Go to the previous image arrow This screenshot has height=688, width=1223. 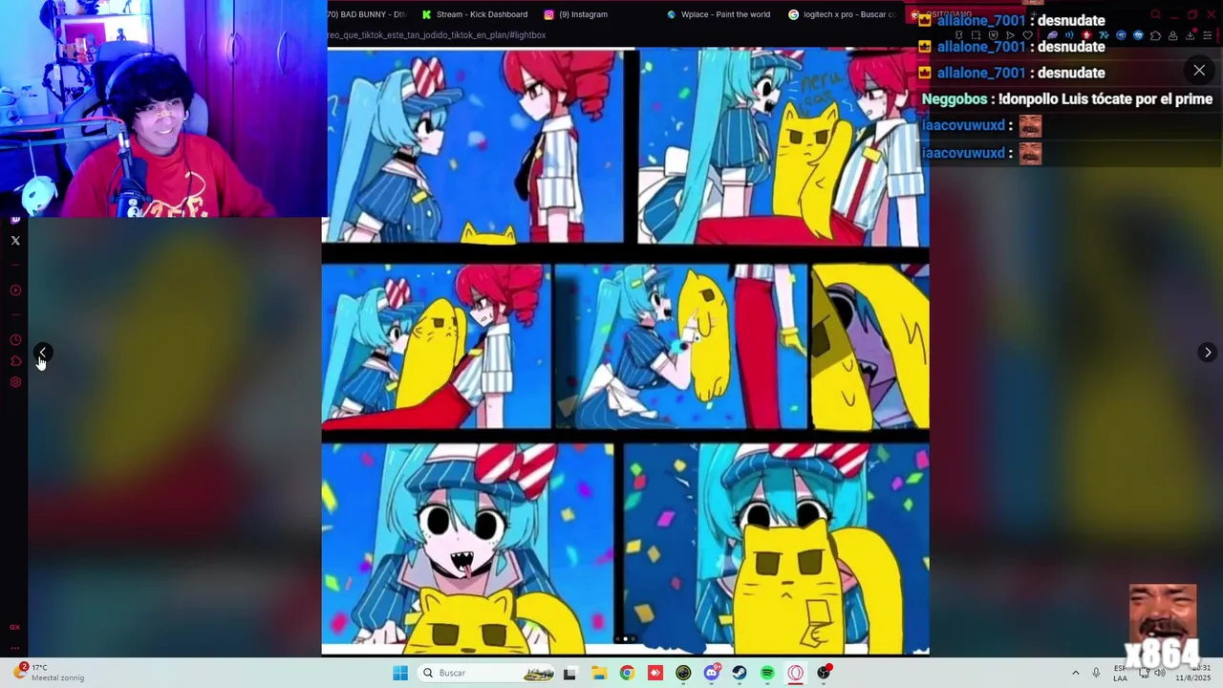[42, 353]
